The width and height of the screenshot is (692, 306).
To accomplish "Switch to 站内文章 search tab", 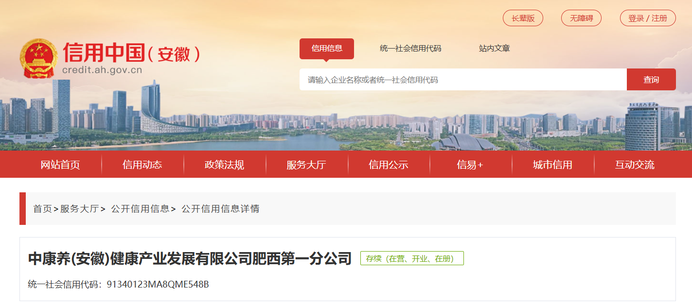I will point(494,48).
